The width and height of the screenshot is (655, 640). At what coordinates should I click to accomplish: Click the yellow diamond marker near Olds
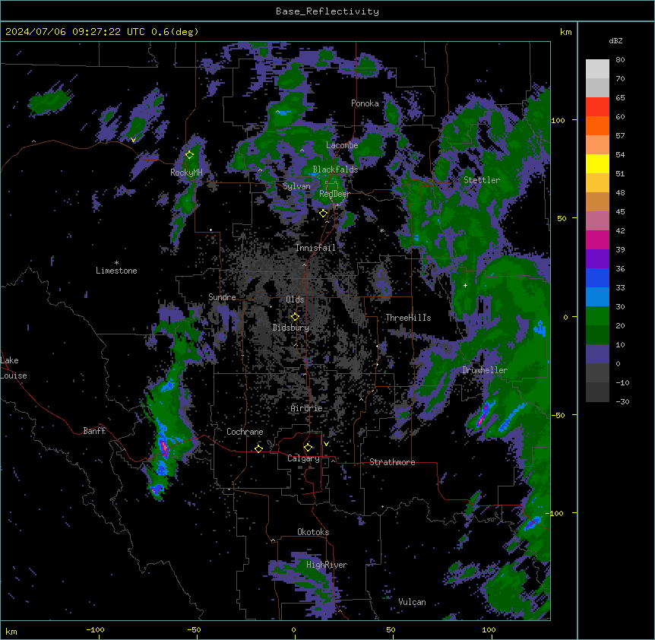click(x=296, y=317)
